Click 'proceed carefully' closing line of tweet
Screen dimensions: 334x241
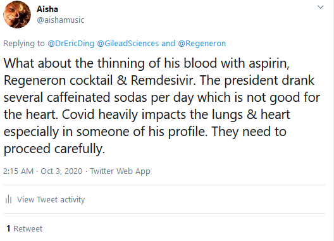pyautogui.click(x=54, y=149)
